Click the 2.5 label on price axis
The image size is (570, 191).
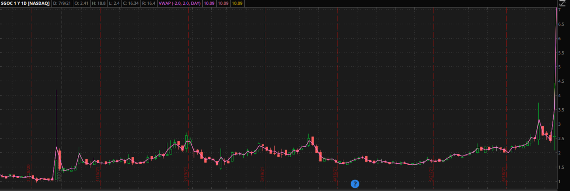pos(561,138)
